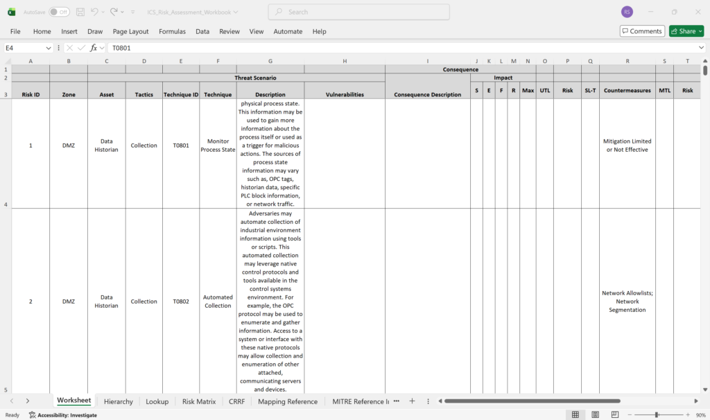Switch to the Hierarchy sheet tab
The height and width of the screenshot is (420, 710).
pos(118,401)
